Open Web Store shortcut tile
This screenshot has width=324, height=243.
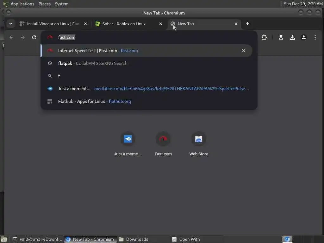(x=199, y=144)
